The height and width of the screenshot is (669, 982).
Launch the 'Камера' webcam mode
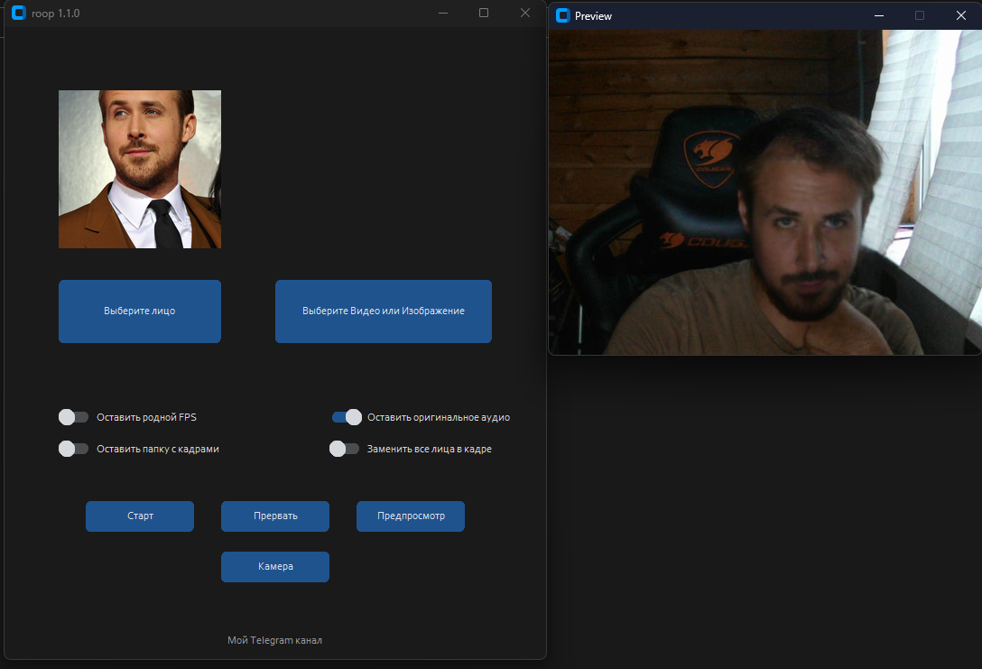click(275, 567)
